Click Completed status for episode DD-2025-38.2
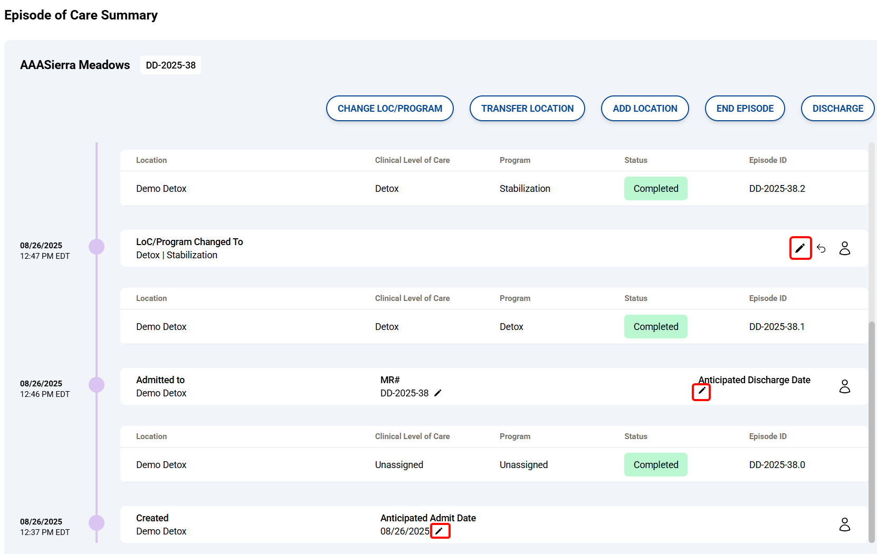Screen dimensions: 877x554 click(x=655, y=189)
